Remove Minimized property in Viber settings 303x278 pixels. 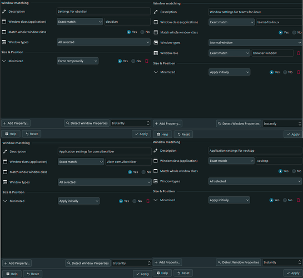pos(148,201)
